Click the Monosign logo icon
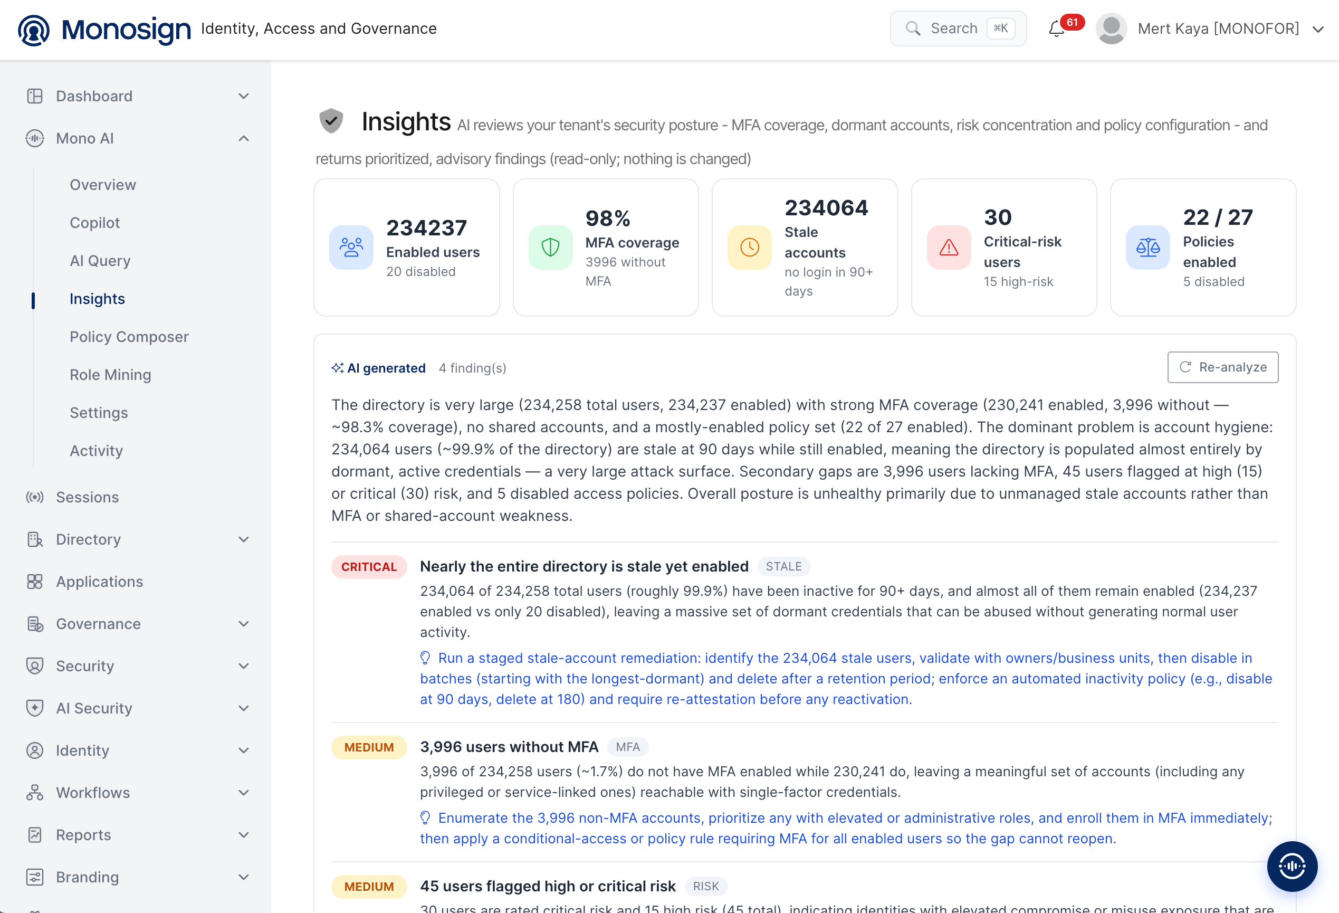The height and width of the screenshot is (913, 1339). point(33,30)
